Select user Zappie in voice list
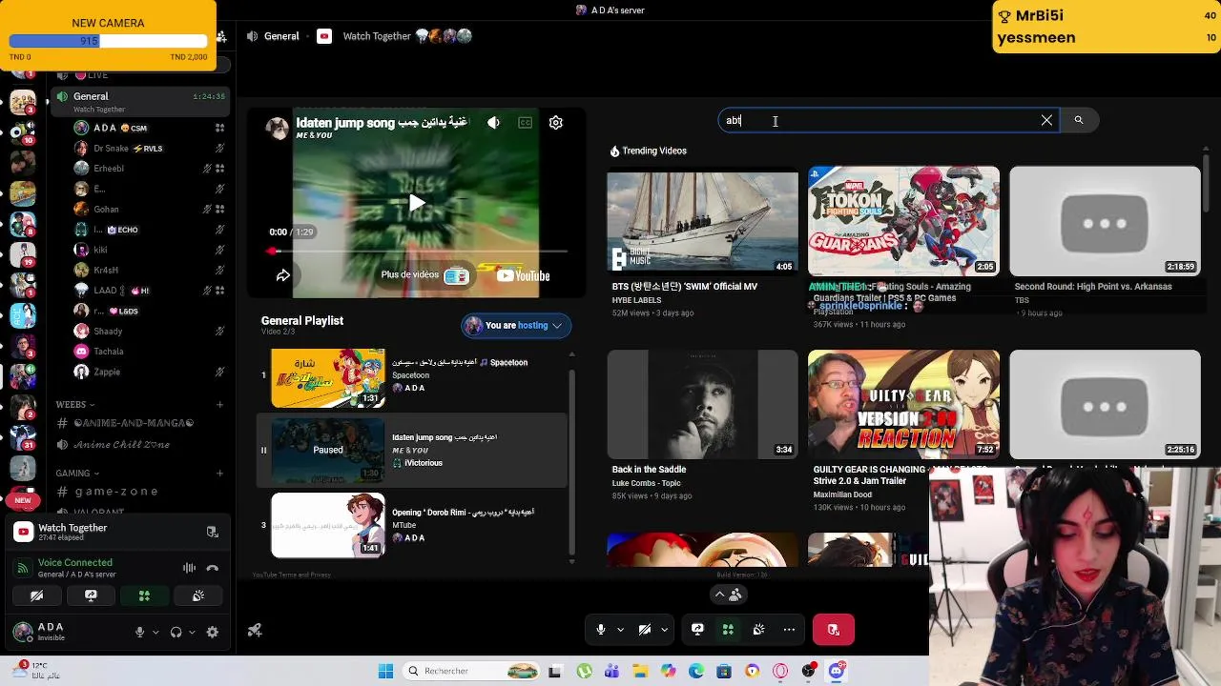Image resolution: width=1221 pixels, height=686 pixels. point(149,372)
